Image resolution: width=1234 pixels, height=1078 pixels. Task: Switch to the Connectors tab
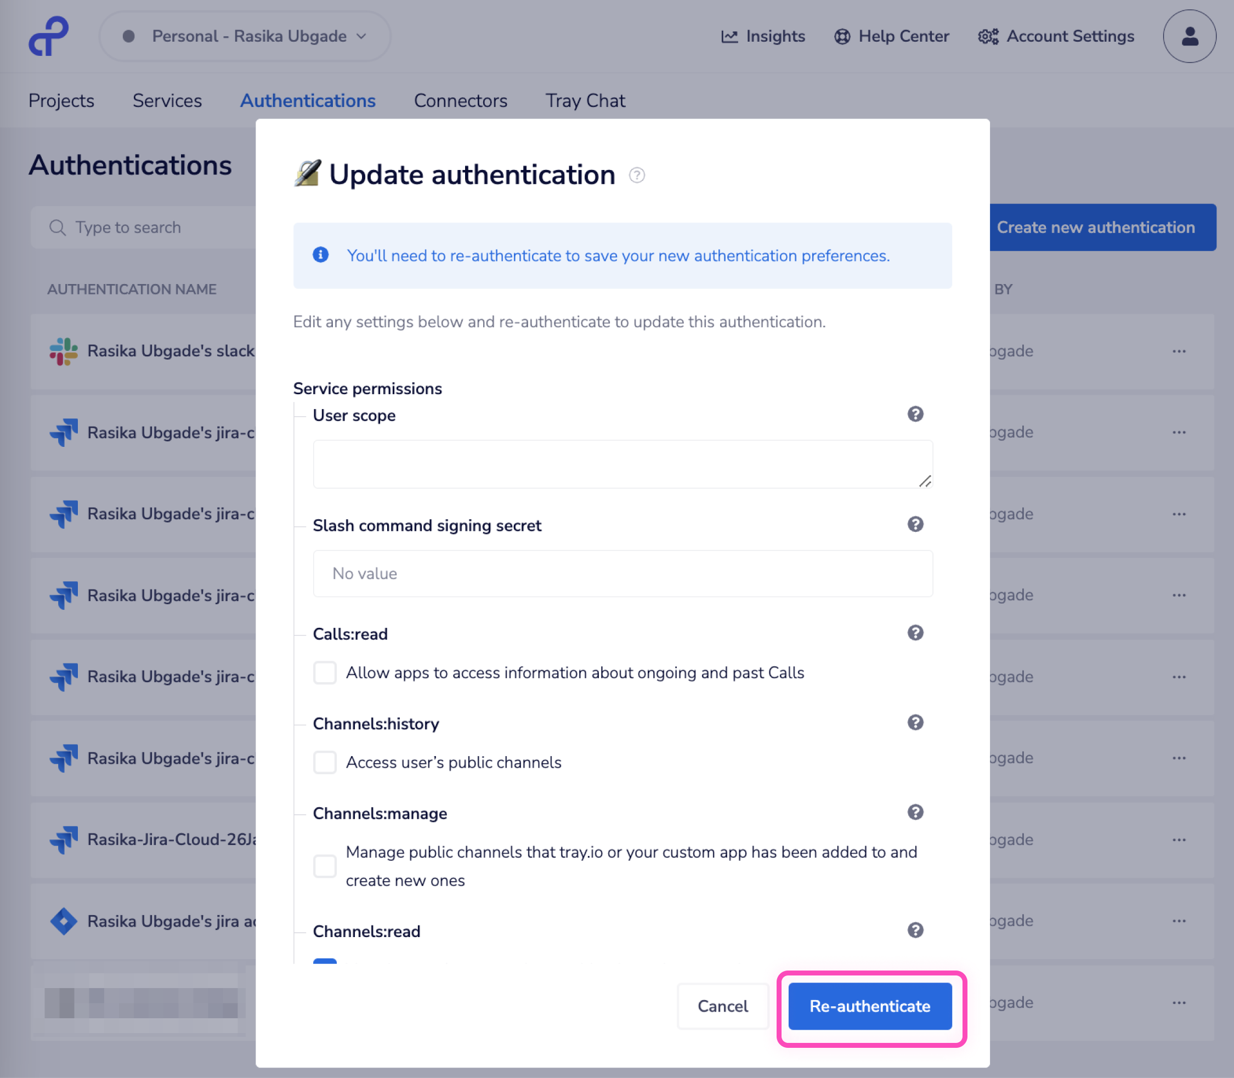[x=460, y=100]
